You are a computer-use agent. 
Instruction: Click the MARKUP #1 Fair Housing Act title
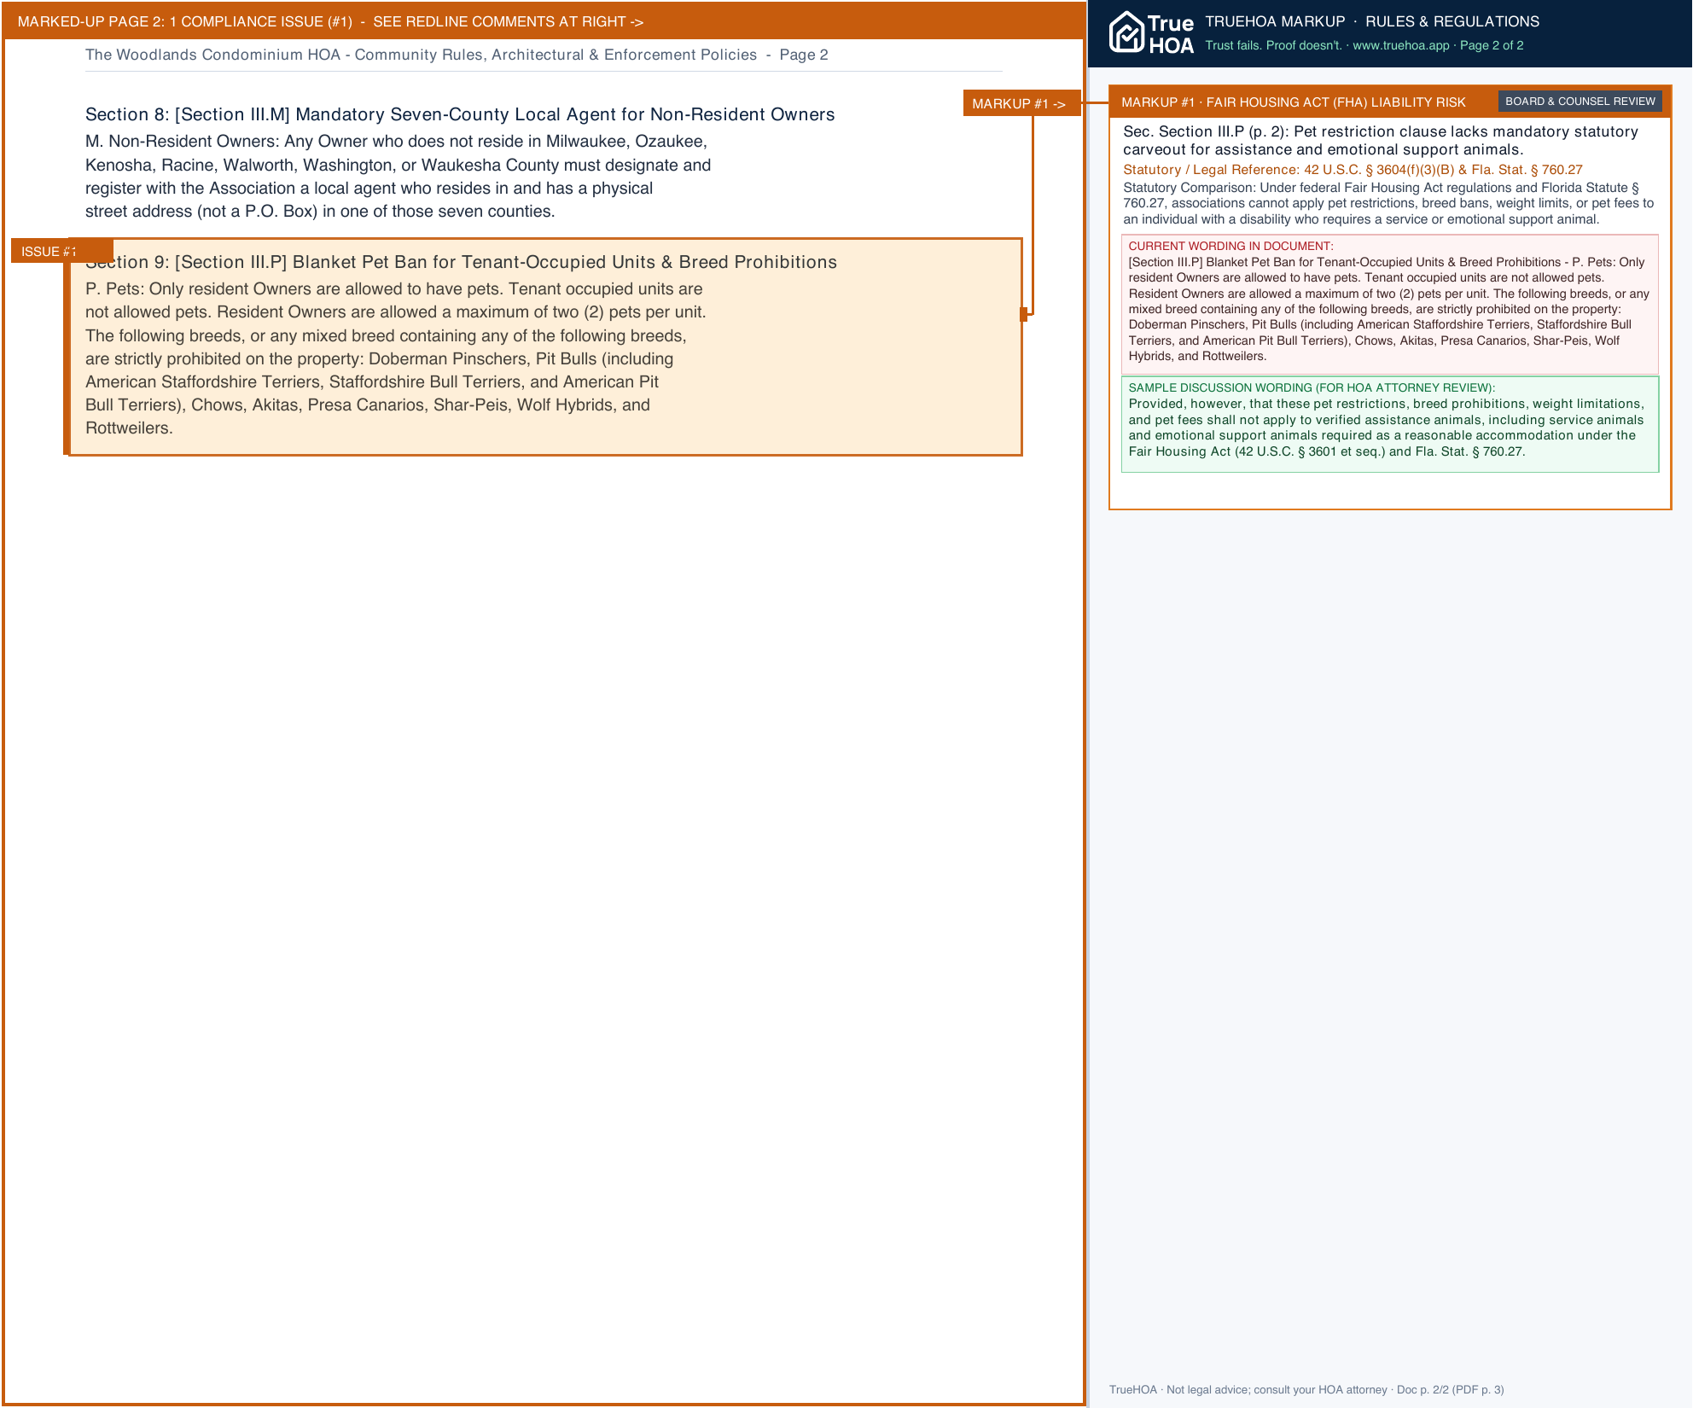[1293, 102]
